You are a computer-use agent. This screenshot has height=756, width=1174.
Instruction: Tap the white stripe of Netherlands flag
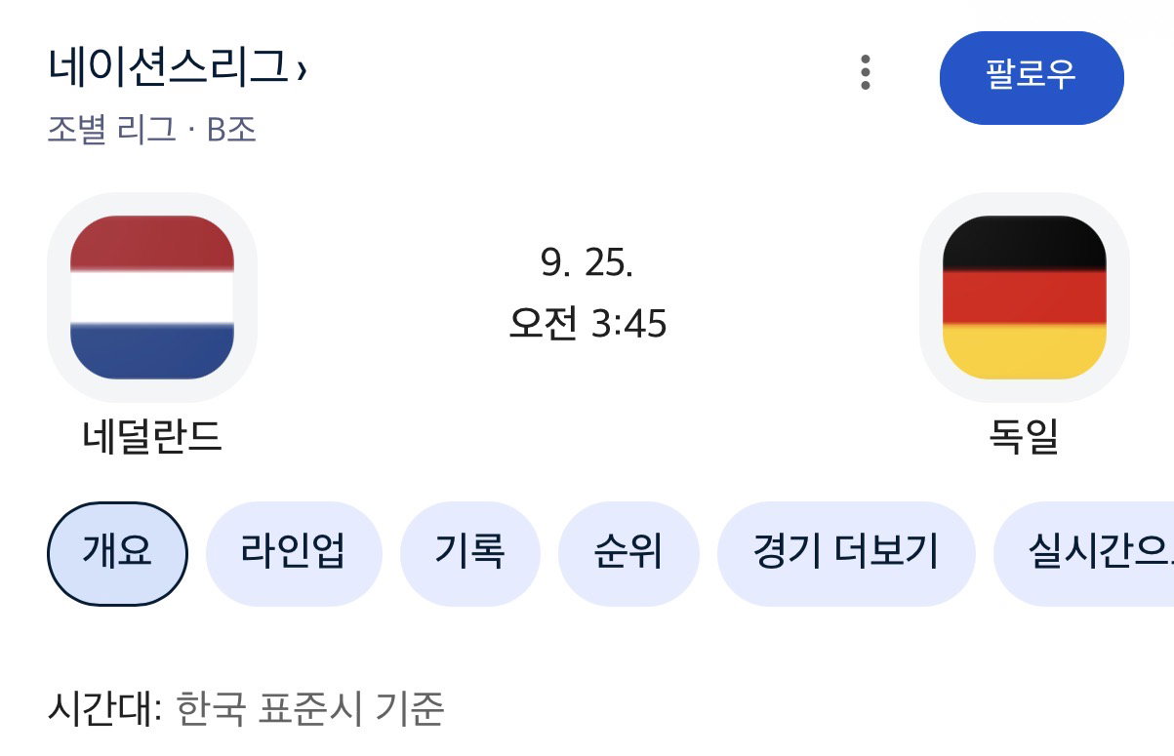click(152, 298)
